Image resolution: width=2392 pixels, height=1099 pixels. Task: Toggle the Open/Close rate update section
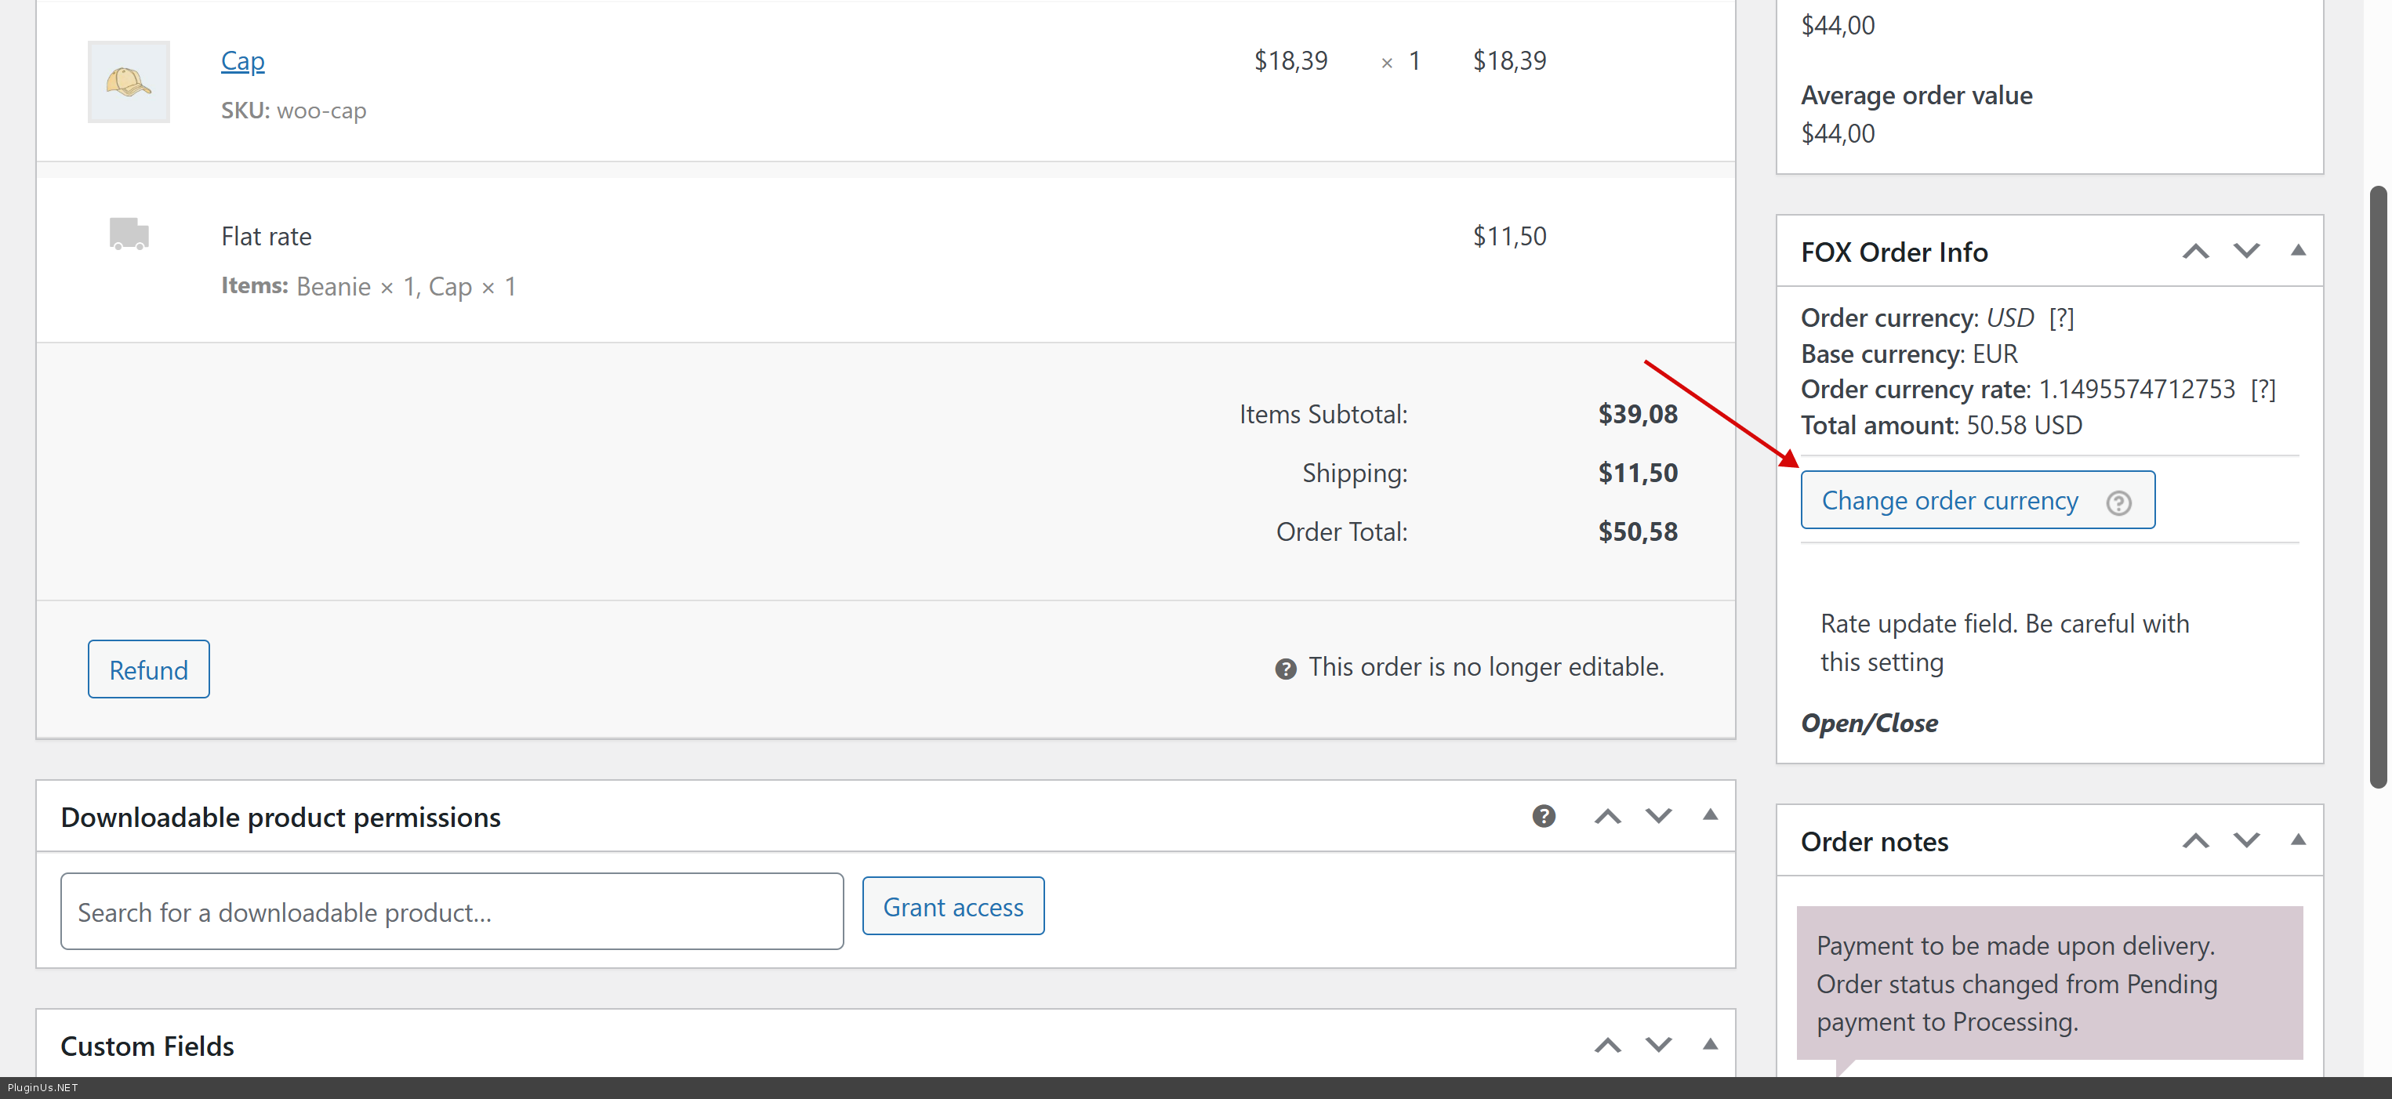pyautogui.click(x=1868, y=723)
